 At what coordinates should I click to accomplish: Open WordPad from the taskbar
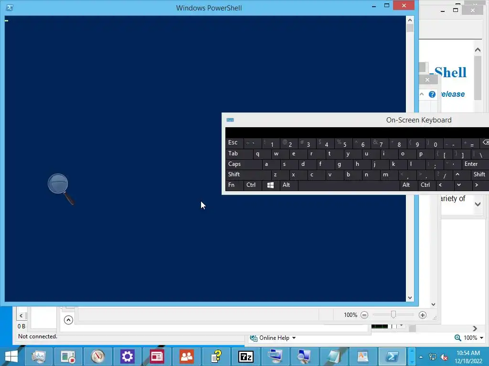363,356
